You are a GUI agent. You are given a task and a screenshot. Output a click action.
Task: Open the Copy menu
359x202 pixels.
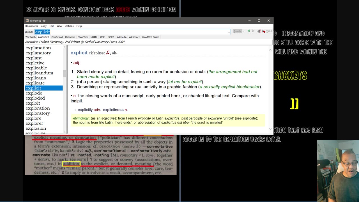click(43, 26)
